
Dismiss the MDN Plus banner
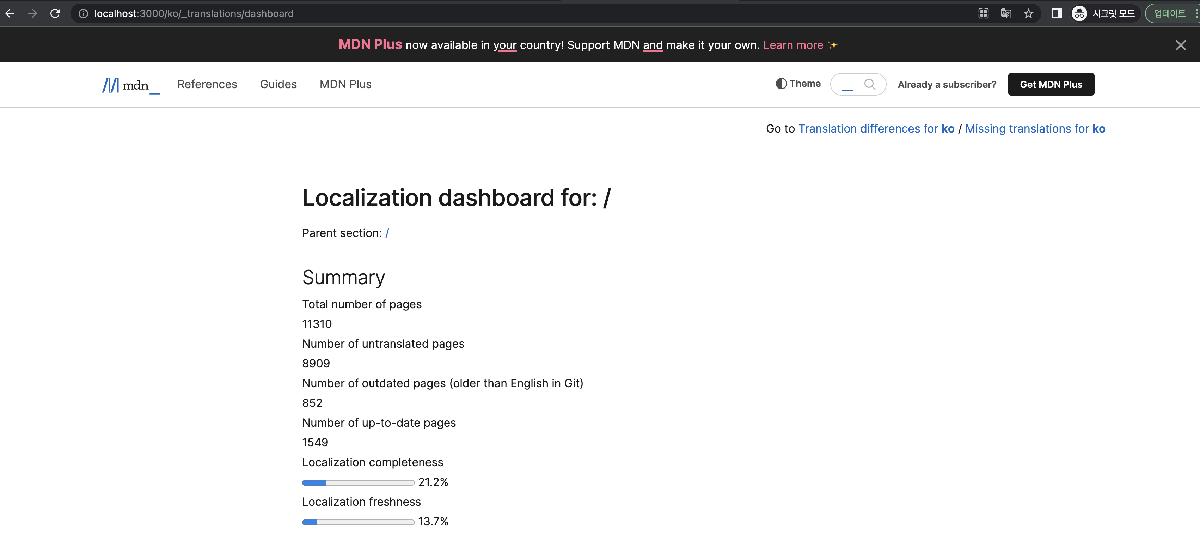click(x=1180, y=45)
